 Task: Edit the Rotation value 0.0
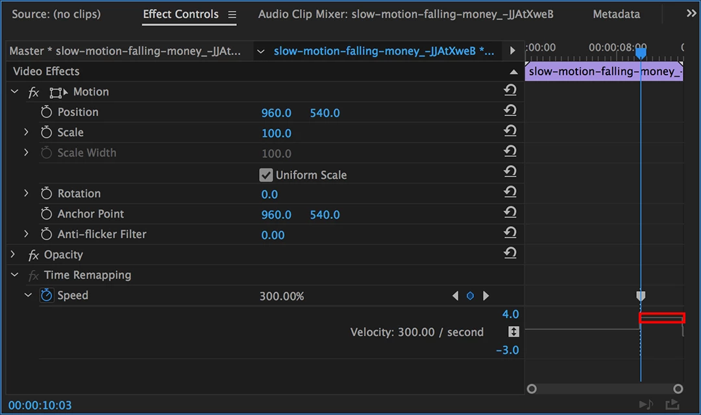point(269,195)
